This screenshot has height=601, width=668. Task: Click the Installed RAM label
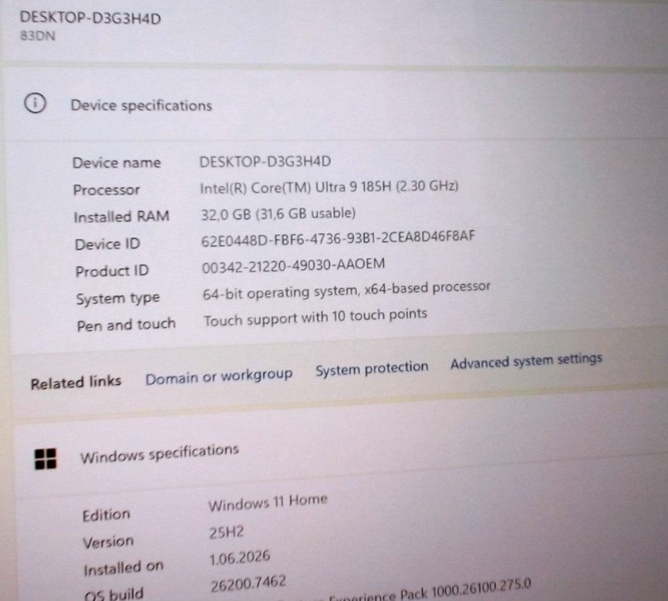point(121,217)
